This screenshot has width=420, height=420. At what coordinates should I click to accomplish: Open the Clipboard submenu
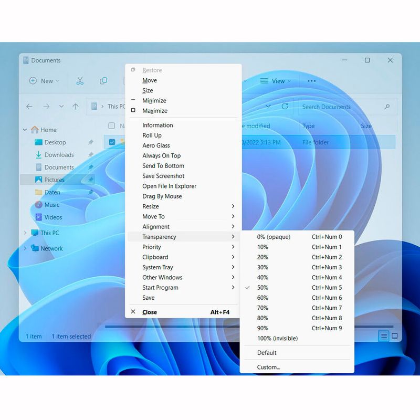click(x=183, y=257)
